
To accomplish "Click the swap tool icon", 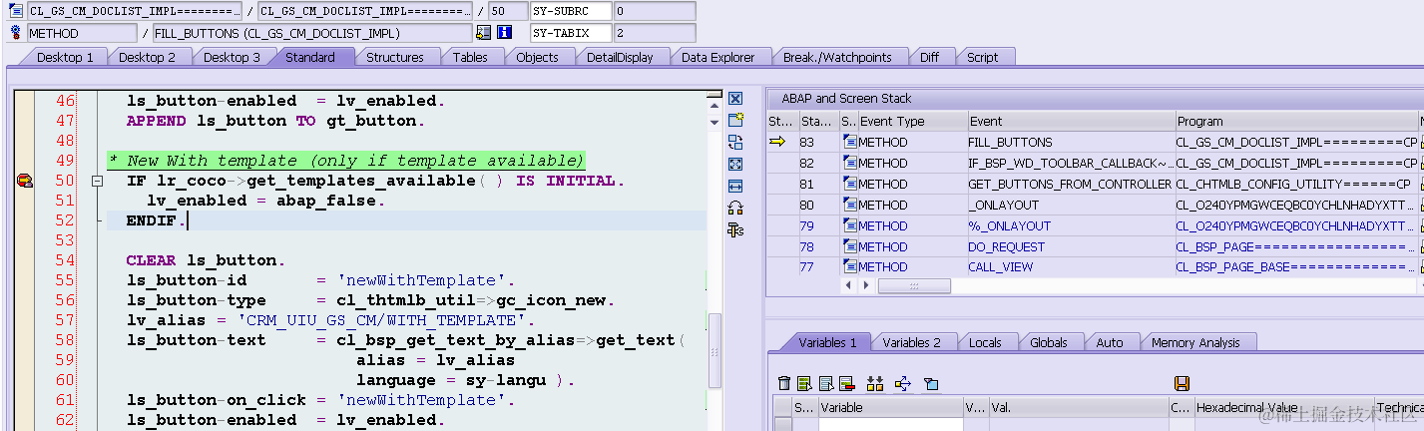I will (735, 142).
